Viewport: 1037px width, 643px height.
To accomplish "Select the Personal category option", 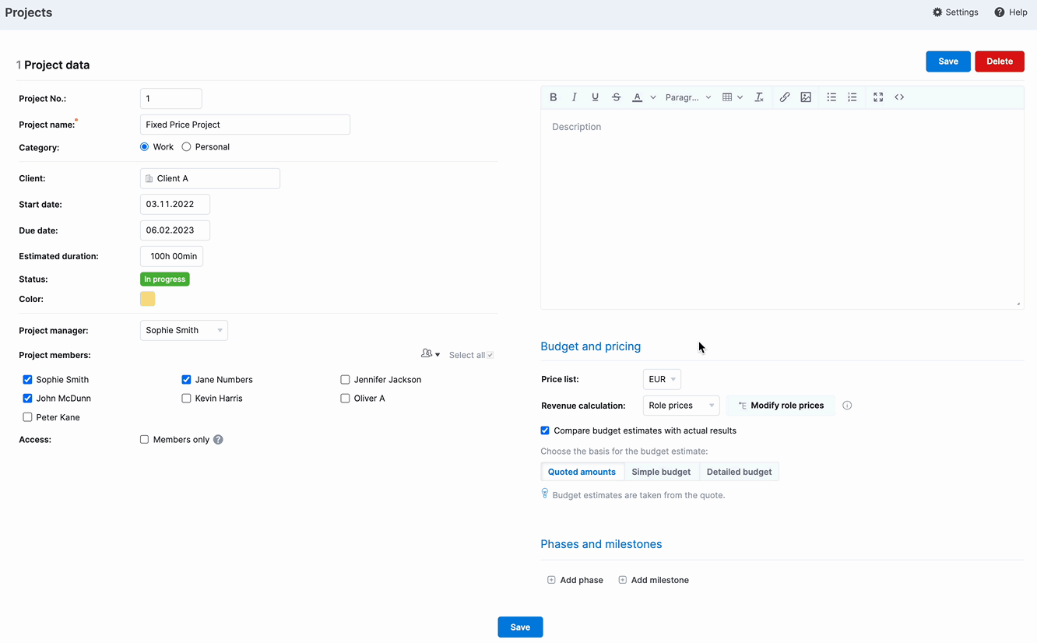I will (186, 147).
